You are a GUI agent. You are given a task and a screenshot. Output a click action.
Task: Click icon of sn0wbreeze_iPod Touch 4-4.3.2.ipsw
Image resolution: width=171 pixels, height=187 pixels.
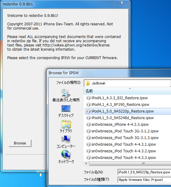[x=89, y=151]
